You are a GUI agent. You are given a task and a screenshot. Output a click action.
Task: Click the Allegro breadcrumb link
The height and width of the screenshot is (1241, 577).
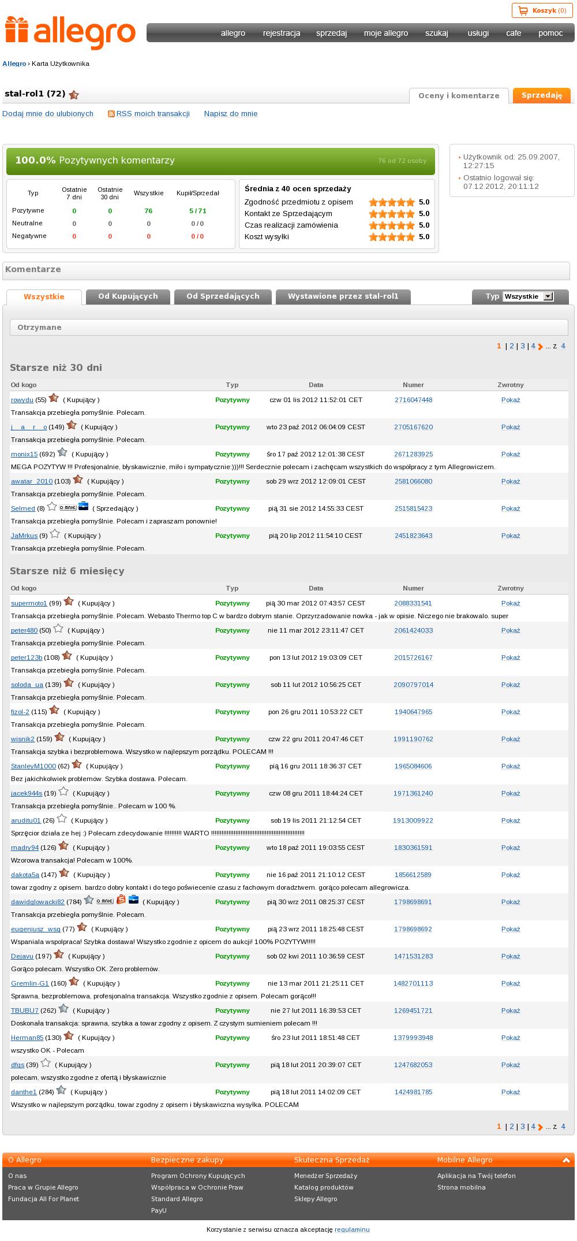coord(14,64)
